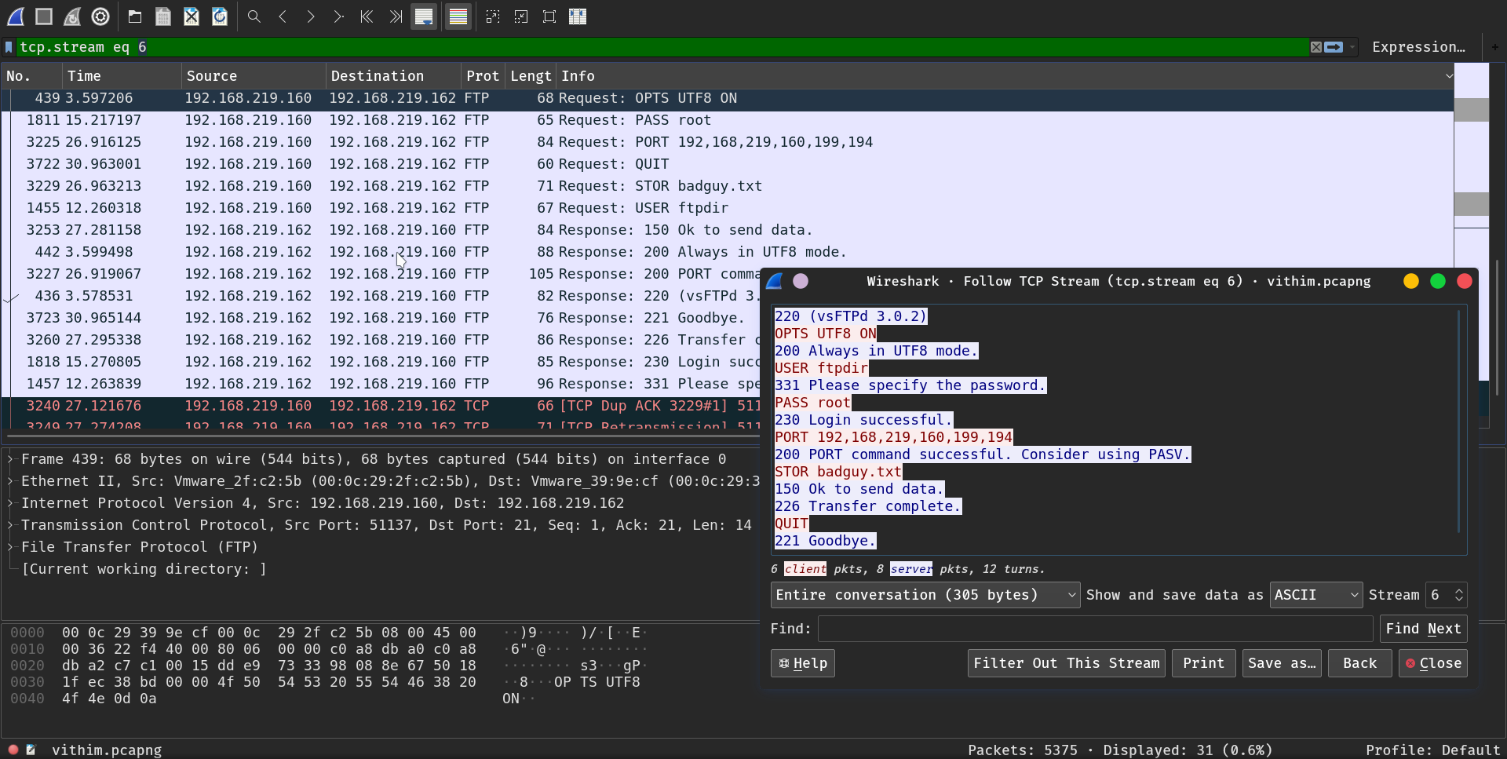Toggle packet list colorization
Screen dimensions: 1507x759
(x=458, y=16)
